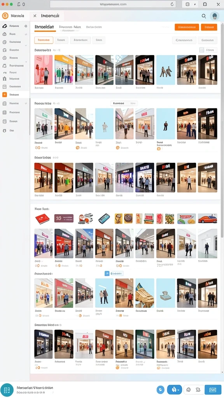The image size is (224, 398).
Task: Click the teal grid icon in bottom bar
Action: pyautogui.click(x=7, y=390)
